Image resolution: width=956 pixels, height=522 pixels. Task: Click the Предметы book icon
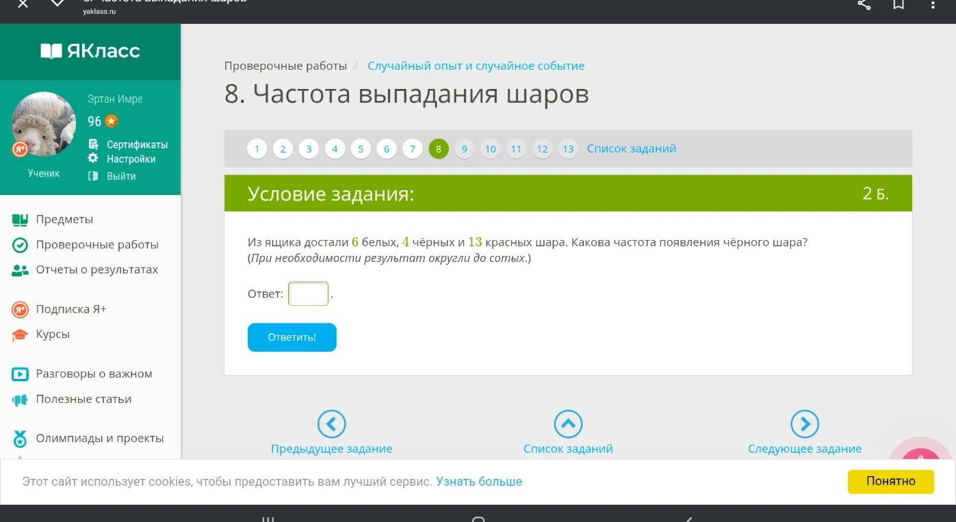point(20,220)
